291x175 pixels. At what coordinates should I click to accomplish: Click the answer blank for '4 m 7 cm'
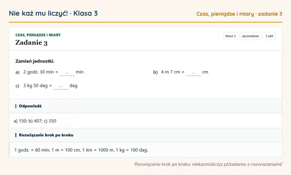193,73
